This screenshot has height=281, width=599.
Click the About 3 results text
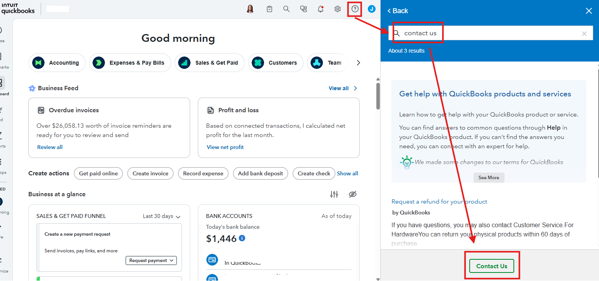click(406, 51)
